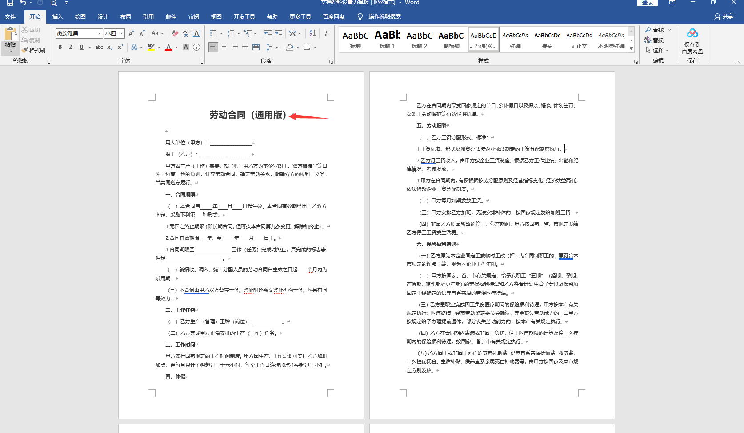Screen dimensions: 744x433
Task: Clear all formatting with the eraser icon
Action: 175,33
